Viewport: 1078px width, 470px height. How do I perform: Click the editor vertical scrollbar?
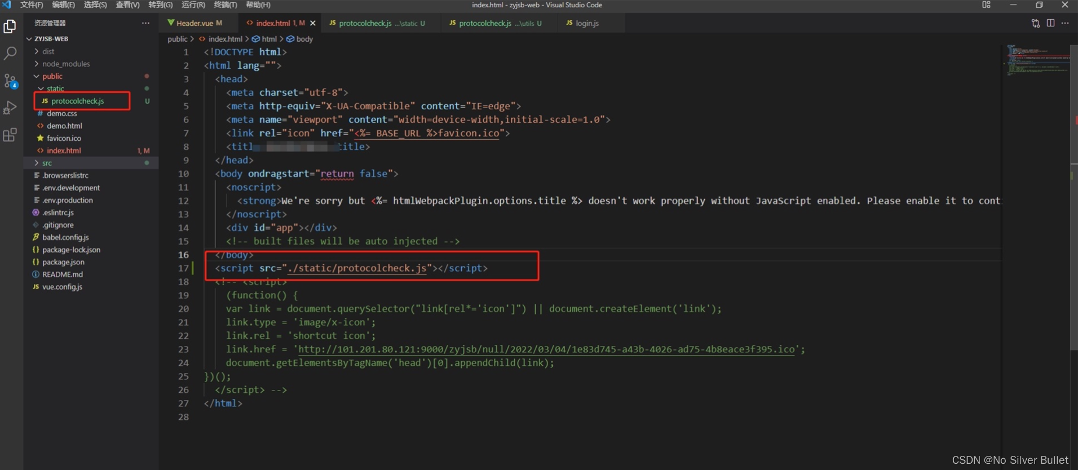1073,197
